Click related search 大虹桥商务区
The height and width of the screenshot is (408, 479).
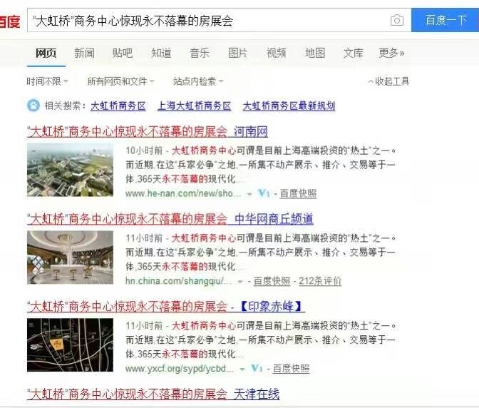(x=118, y=106)
